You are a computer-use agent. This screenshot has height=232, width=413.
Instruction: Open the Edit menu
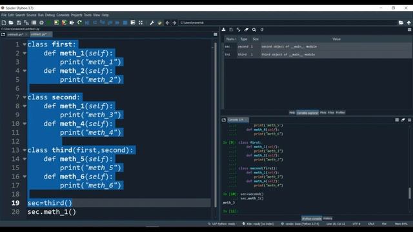11,15
